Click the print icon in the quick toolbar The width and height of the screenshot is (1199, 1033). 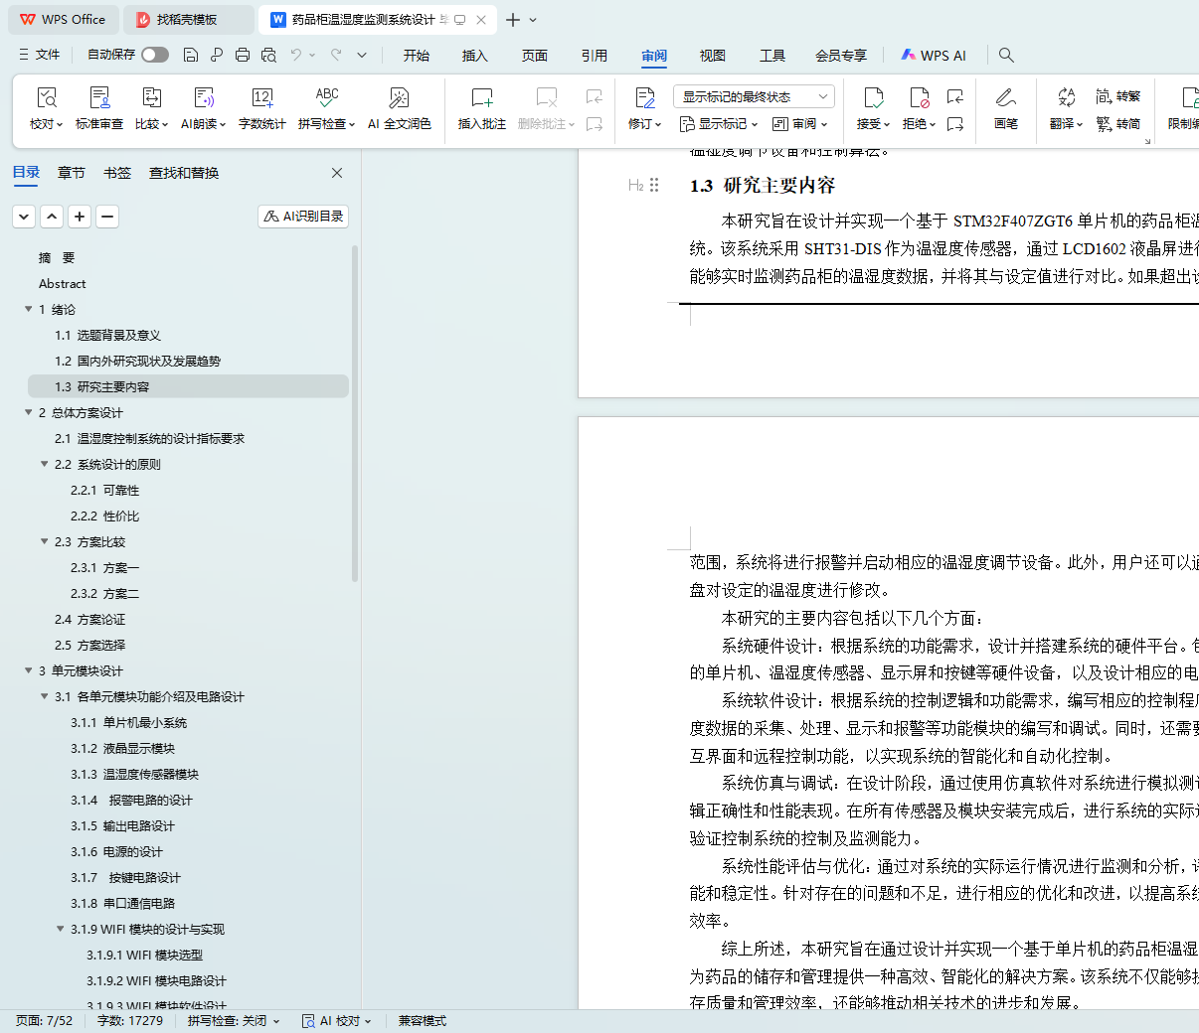243,55
